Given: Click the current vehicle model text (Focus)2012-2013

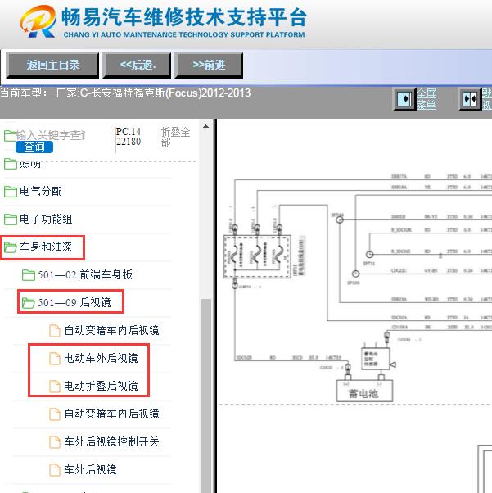Looking at the screenshot, I should pos(208,93).
